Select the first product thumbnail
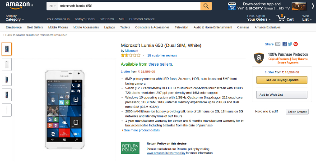This screenshot has height=166, width=316. pos(7,49)
